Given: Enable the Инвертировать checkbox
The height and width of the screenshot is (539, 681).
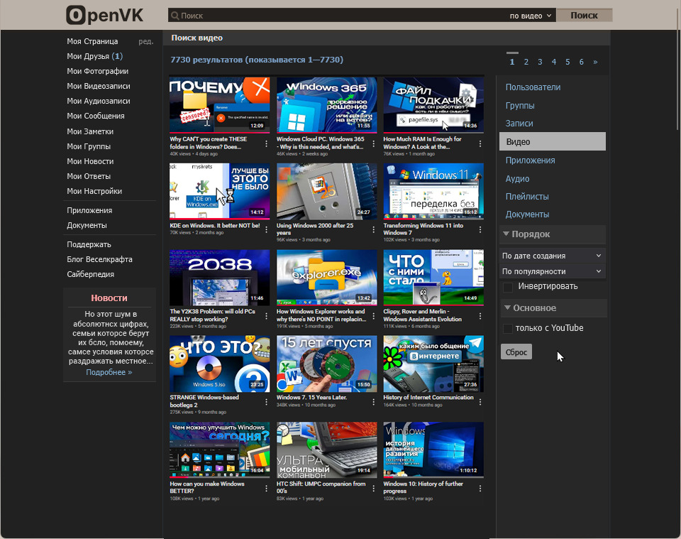Looking at the screenshot, I should pyautogui.click(x=508, y=287).
